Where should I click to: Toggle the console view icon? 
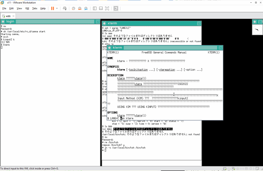click(116, 8)
